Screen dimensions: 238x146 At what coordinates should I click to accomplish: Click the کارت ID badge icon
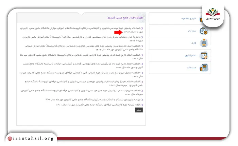(x=204, y=43)
